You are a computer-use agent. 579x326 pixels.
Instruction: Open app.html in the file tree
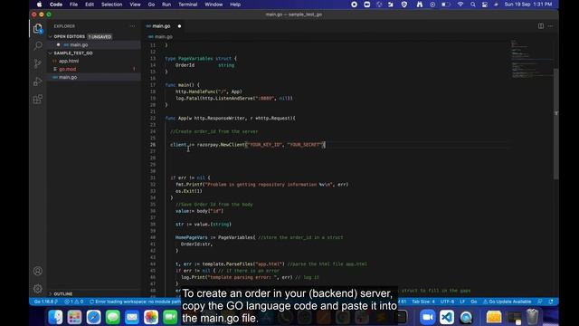[69, 61]
